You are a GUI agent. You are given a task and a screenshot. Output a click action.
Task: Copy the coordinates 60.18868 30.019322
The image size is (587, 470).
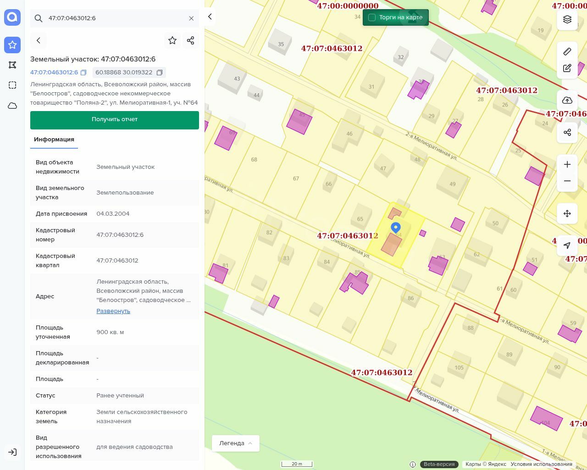160,73
